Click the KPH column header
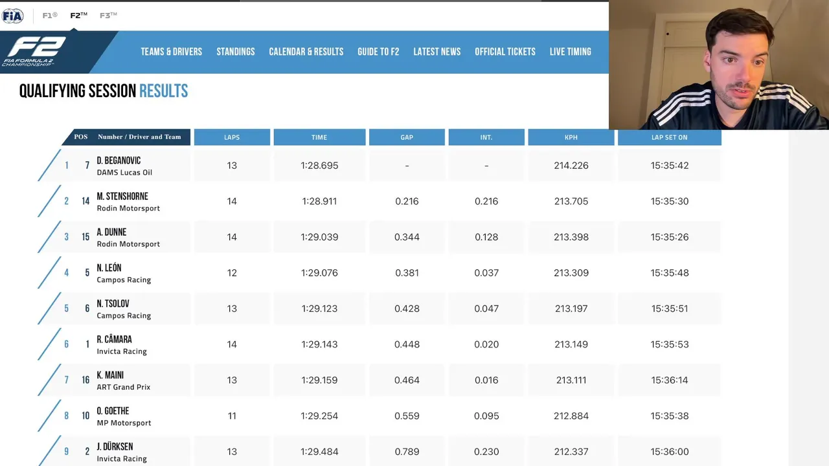 (x=571, y=137)
